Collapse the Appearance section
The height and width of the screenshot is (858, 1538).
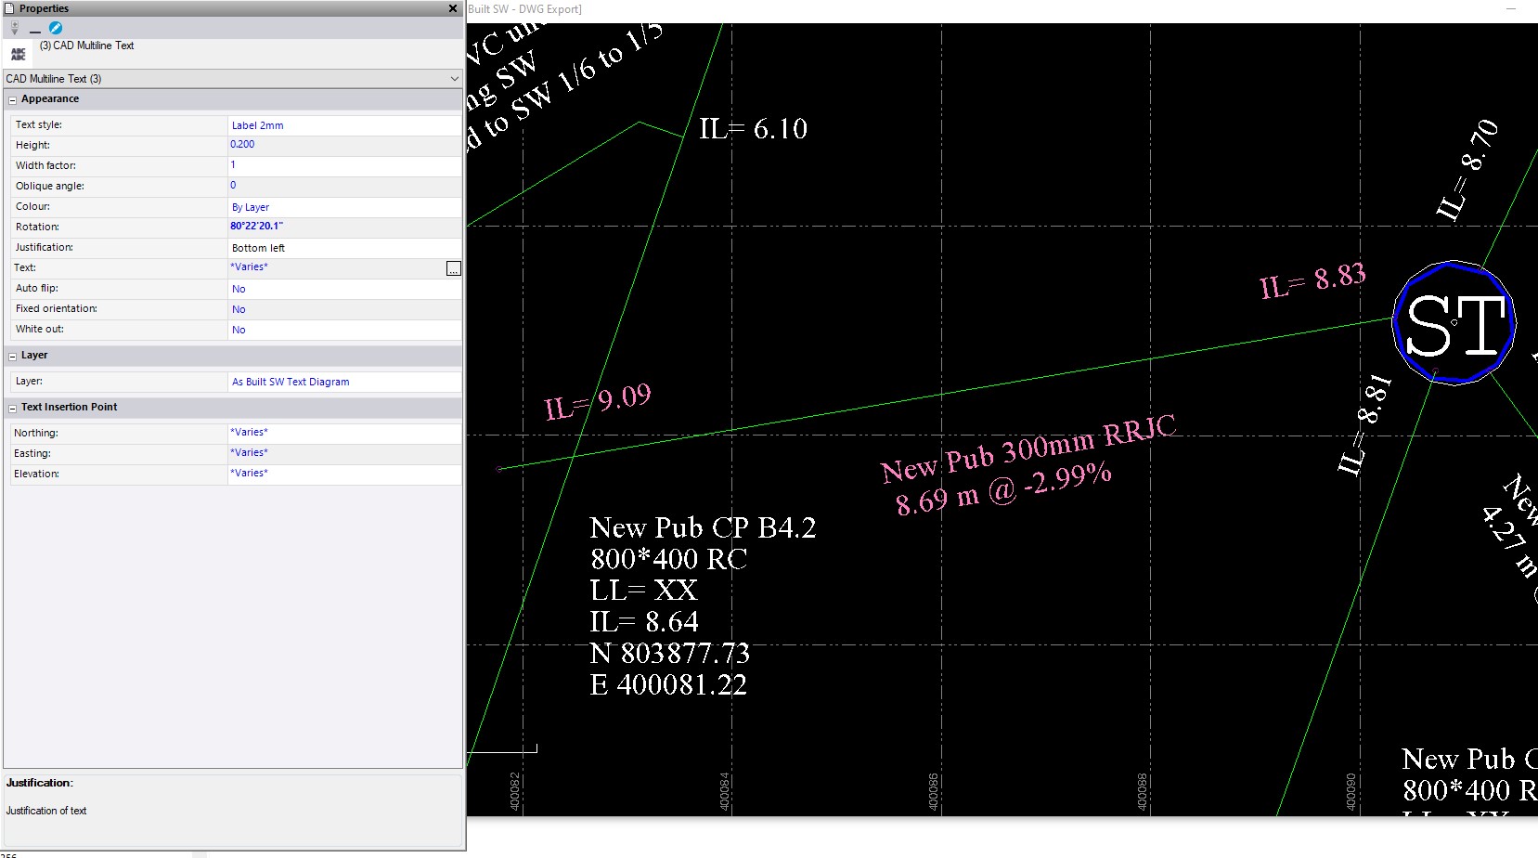pyautogui.click(x=13, y=99)
